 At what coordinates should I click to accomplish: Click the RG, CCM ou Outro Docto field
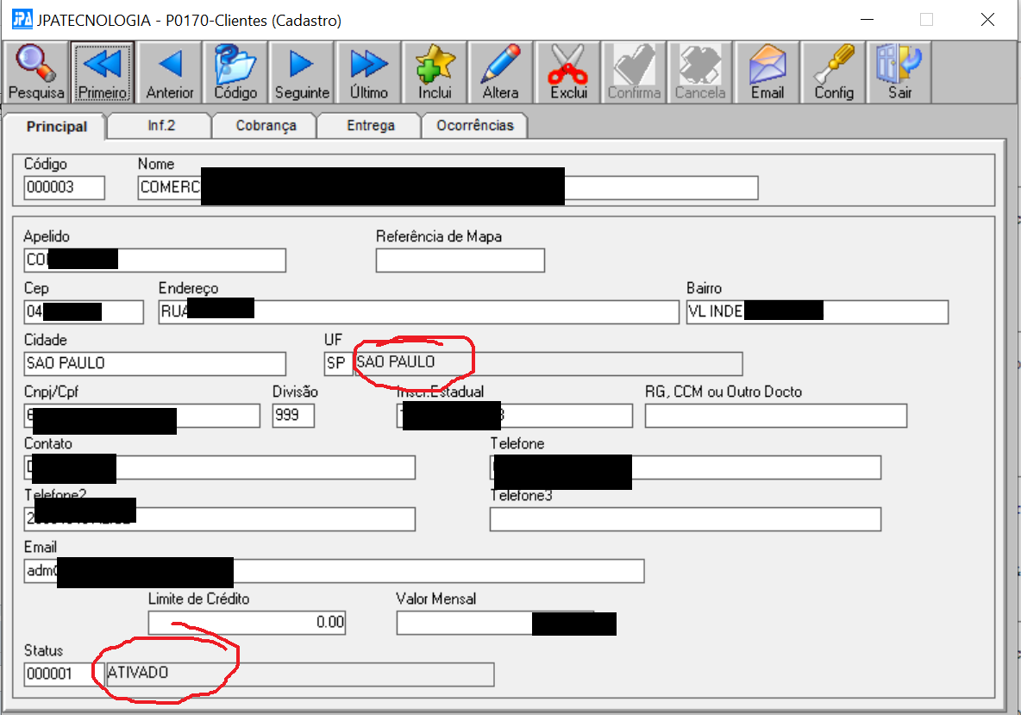(x=776, y=416)
